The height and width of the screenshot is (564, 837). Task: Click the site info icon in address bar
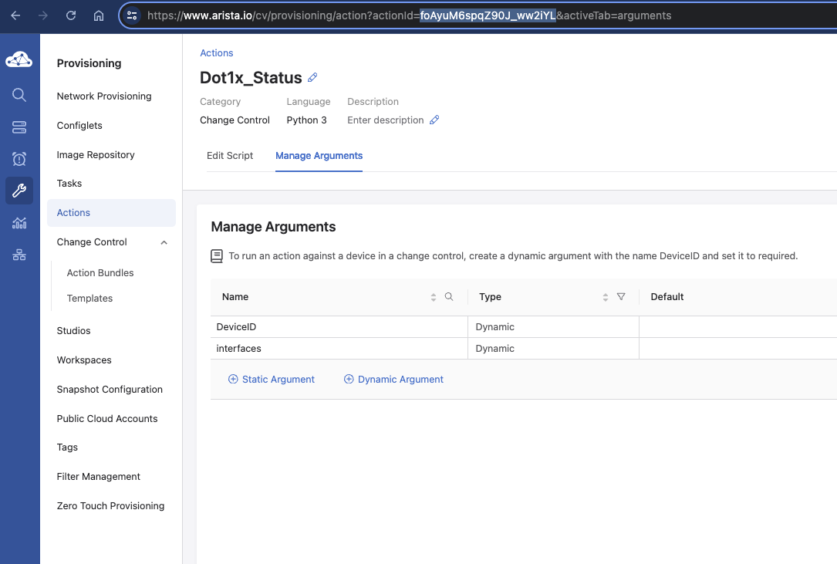point(132,15)
